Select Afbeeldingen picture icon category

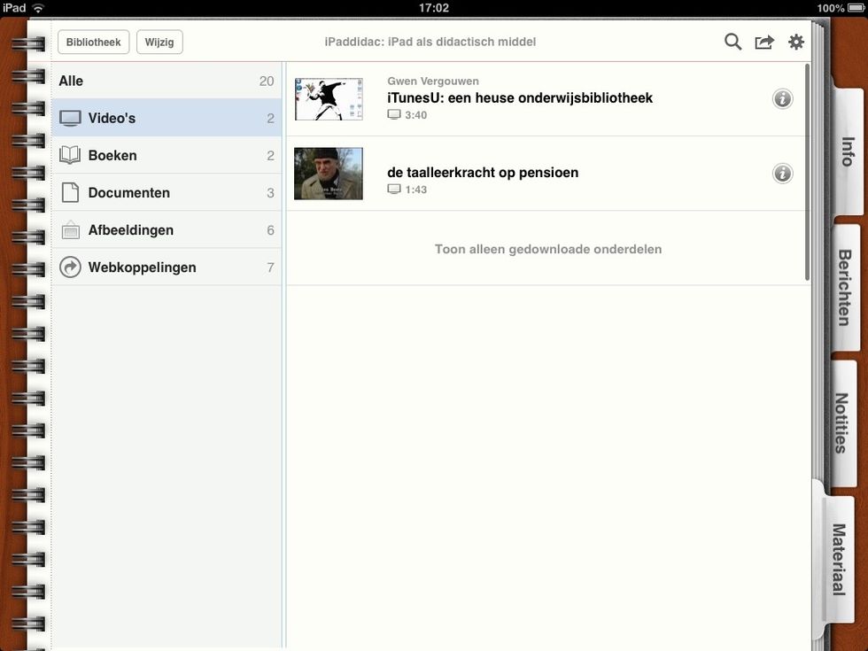point(70,230)
